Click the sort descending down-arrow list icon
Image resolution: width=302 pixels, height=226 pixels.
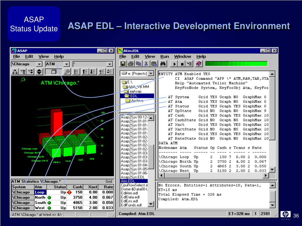click(x=93, y=72)
